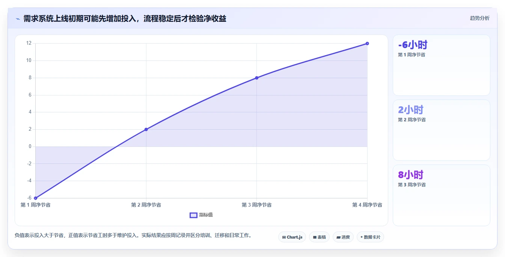Click the data point at value 2

pos(146,129)
